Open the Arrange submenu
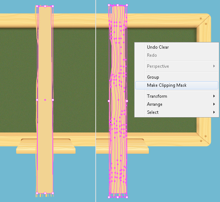 pos(176,104)
